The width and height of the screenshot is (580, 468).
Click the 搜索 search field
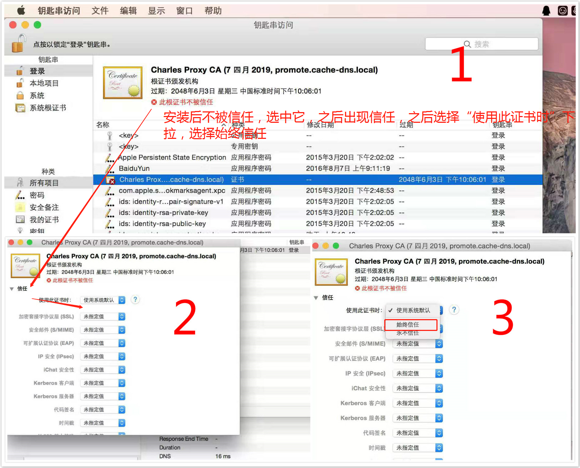click(481, 44)
